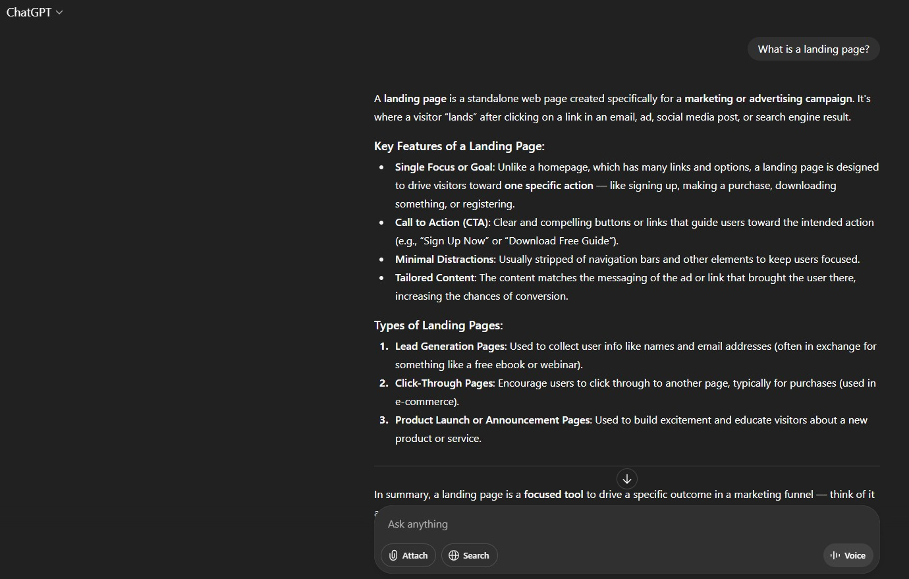Screen dimensions: 909x579
Task: Click the "What is a landing page?" message bubble
Action: 813,49
